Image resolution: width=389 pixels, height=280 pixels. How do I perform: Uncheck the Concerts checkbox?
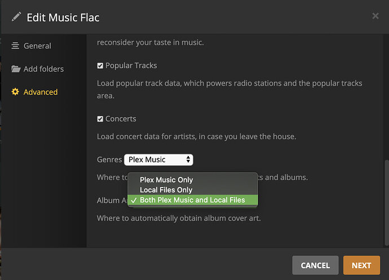pyautogui.click(x=100, y=119)
